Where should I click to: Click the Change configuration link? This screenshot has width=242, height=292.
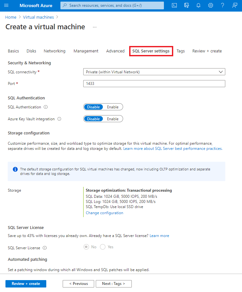click(104, 213)
